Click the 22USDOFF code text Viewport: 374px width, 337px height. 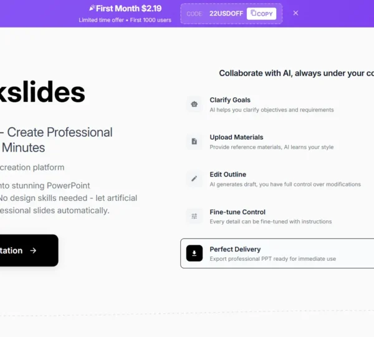pyautogui.click(x=227, y=13)
